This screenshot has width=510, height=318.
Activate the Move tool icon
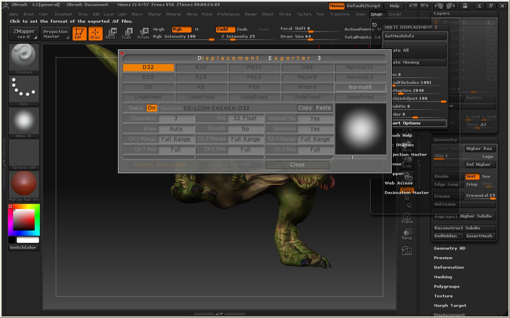pos(111,33)
